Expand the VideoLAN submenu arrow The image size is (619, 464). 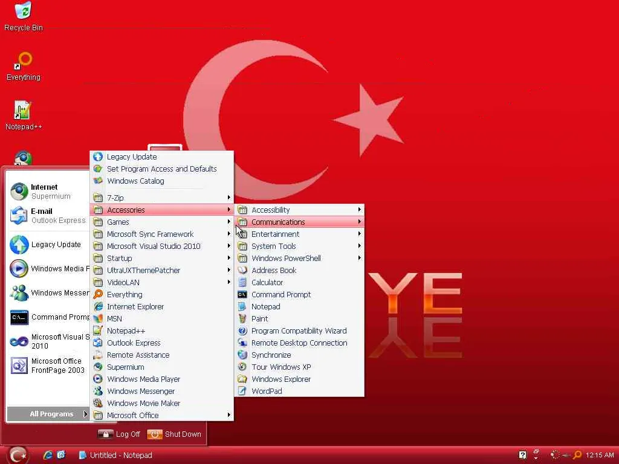click(x=228, y=282)
